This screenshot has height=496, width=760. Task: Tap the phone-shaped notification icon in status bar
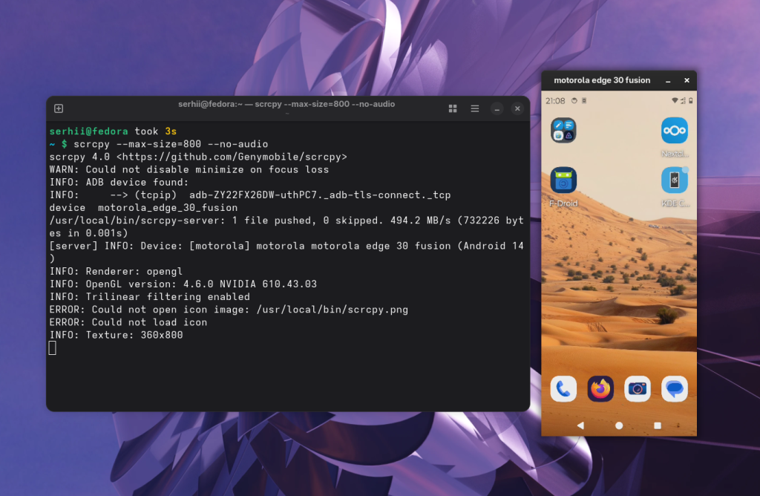[584, 101]
